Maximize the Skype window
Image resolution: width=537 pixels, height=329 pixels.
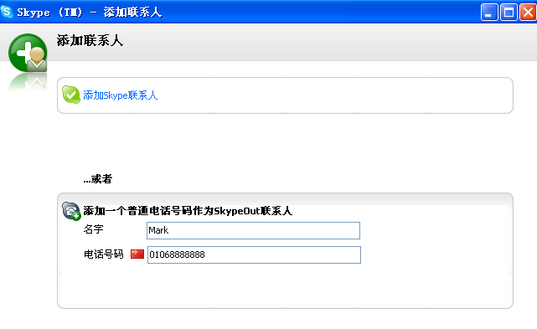tap(509, 13)
